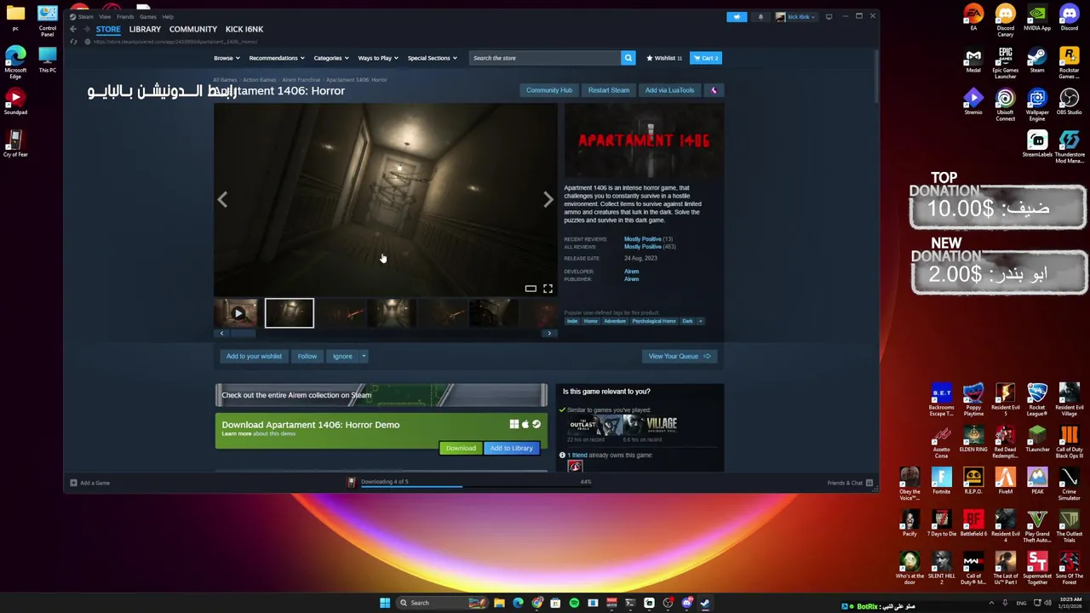Screen dimensions: 1090x613
Task: Expand the Recommendations dropdown
Action: coord(277,58)
